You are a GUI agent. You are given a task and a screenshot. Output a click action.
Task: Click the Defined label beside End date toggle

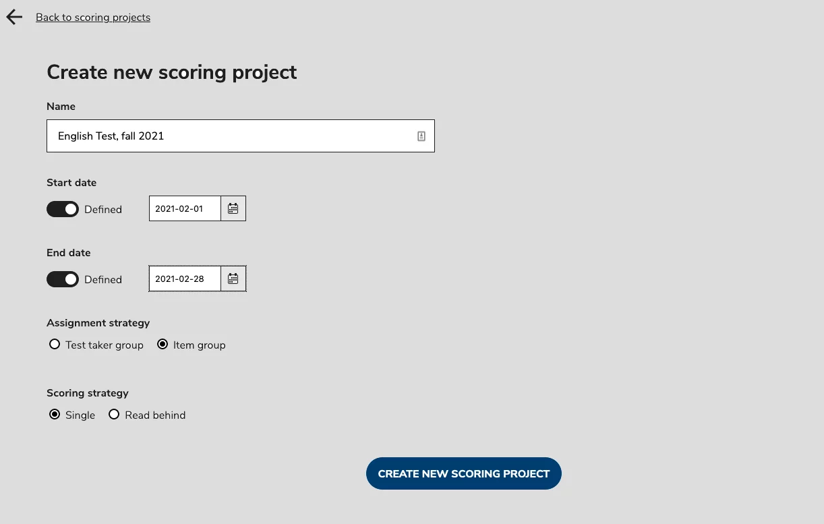pos(102,279)
